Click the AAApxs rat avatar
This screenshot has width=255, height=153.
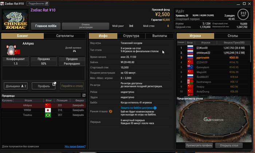point(11,50)
